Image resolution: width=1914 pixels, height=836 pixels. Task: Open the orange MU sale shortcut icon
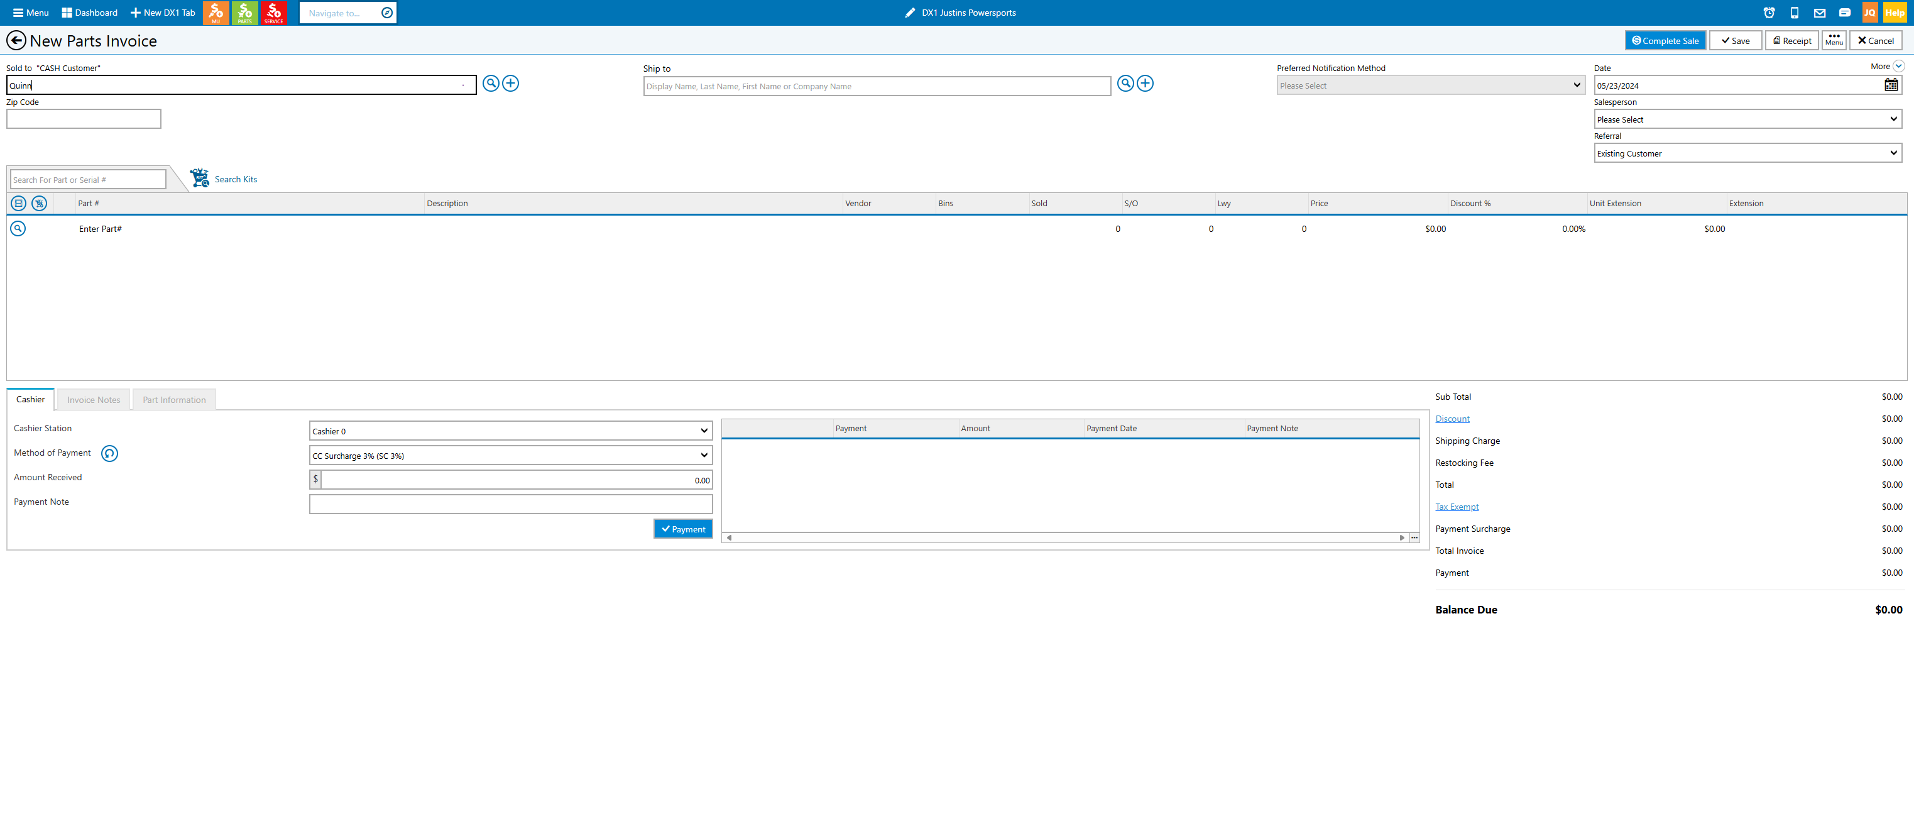216,13
